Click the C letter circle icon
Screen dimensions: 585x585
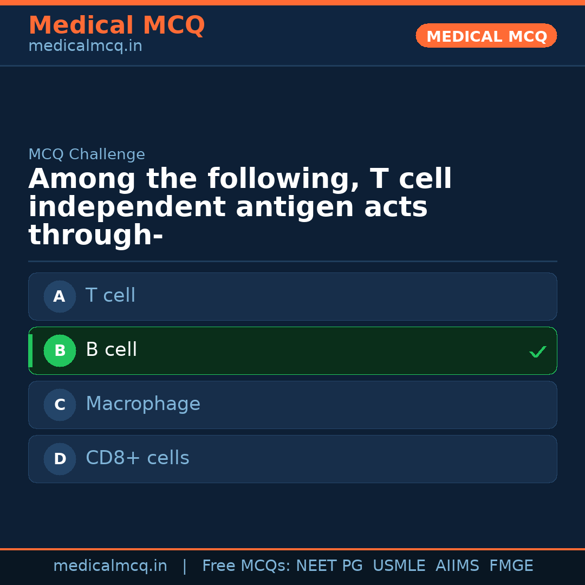tap(60, 405)
